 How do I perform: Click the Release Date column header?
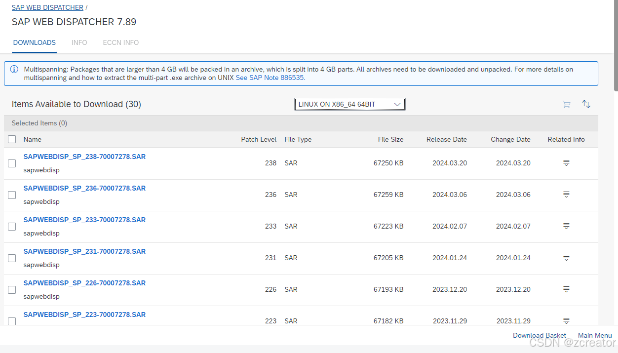click(447, 139)
